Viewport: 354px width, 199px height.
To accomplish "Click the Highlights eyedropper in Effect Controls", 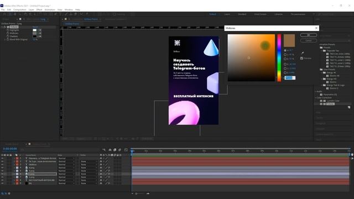I will 39,30.
